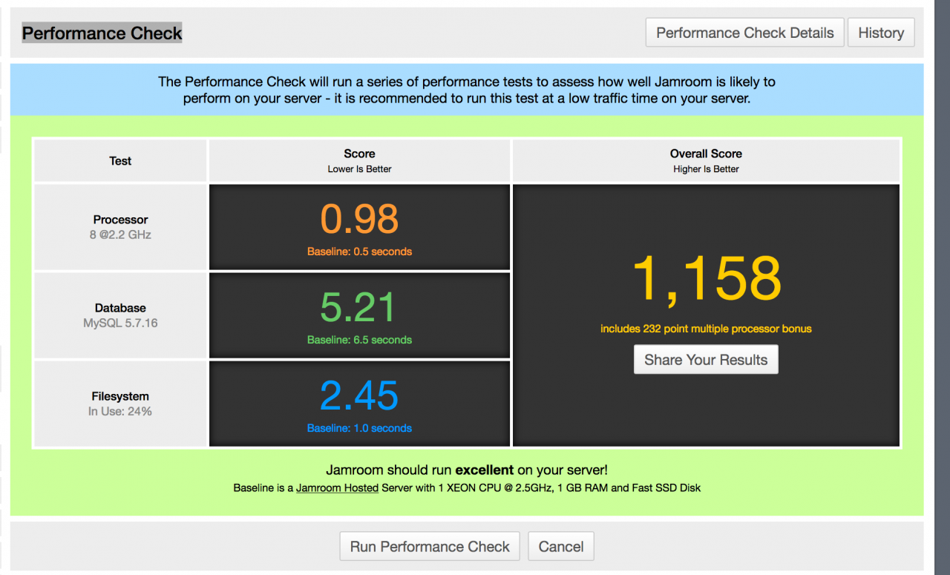This screenshot has width=950, height=575.
Task: Cancel the performance check
Action: 561,546
